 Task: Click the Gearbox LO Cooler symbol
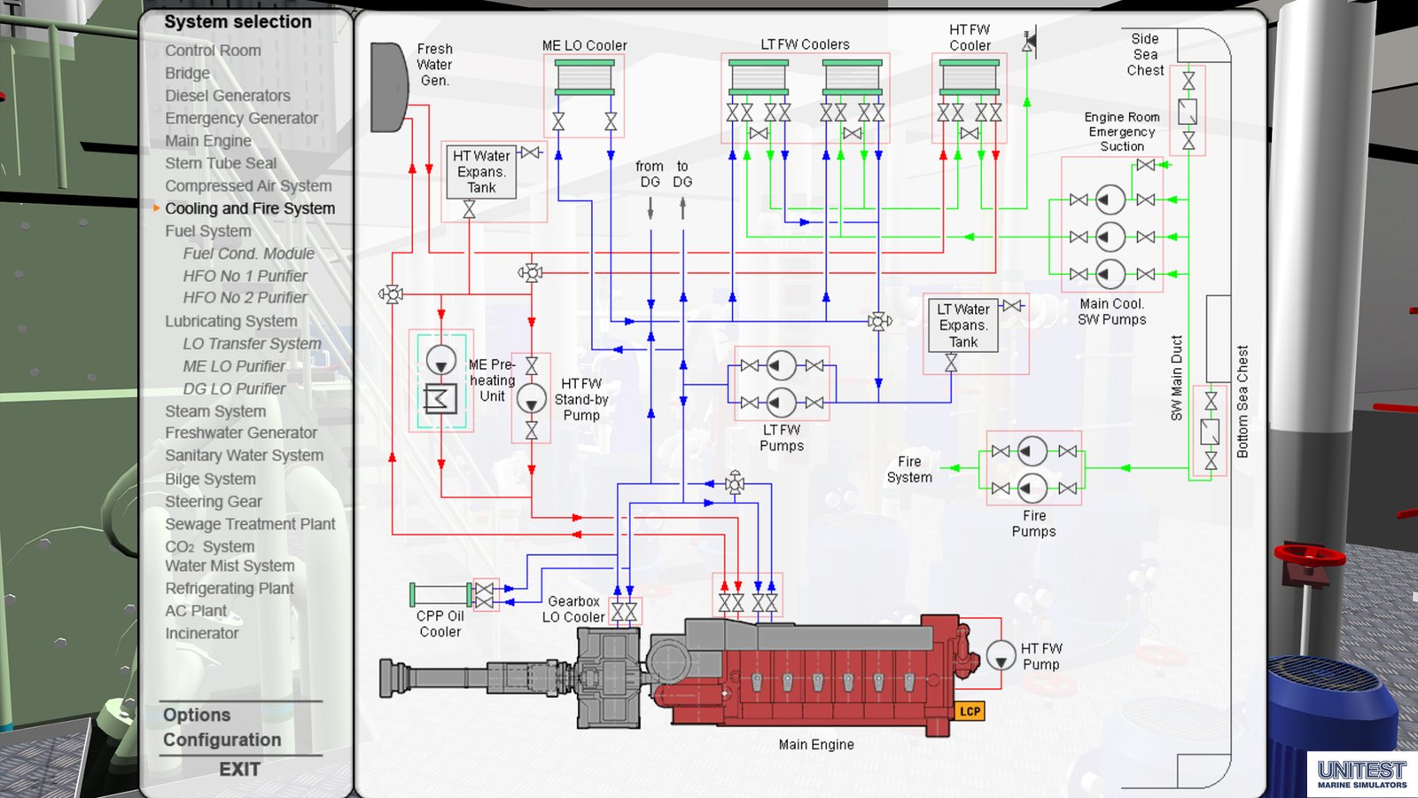[626, 612]
